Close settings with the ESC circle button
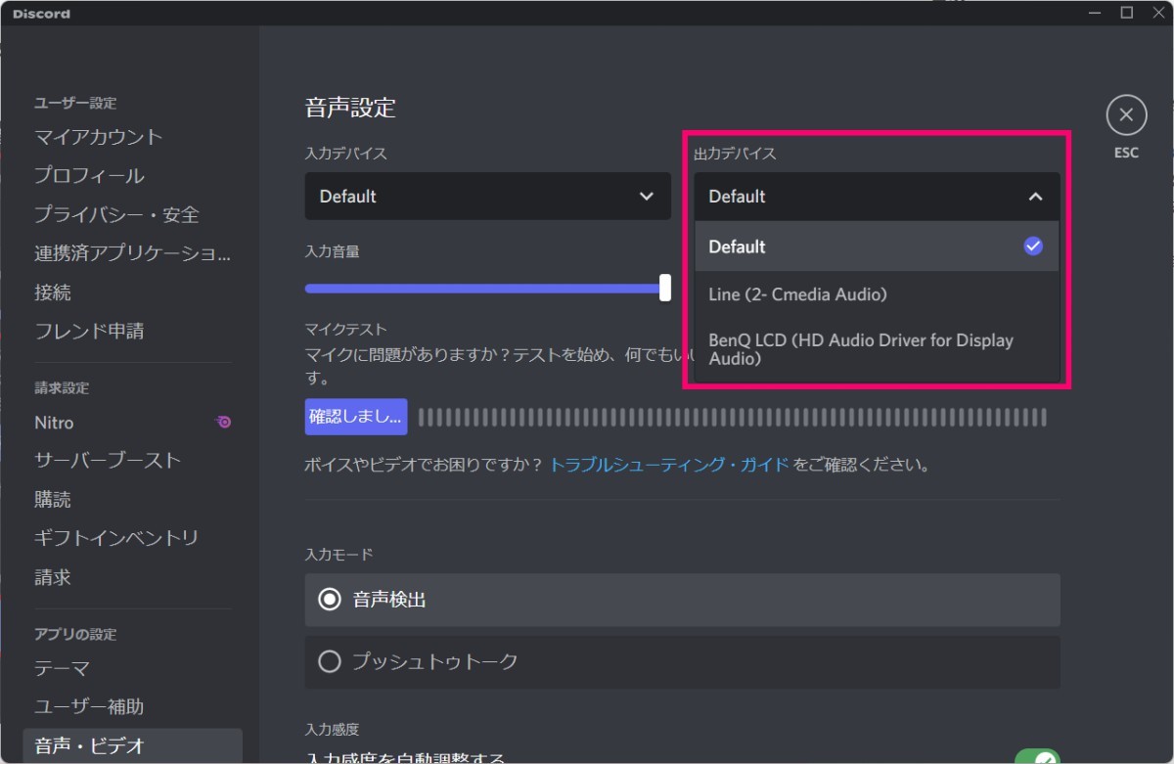This screenshot has height=764, width=1174. pos(1126,115)
